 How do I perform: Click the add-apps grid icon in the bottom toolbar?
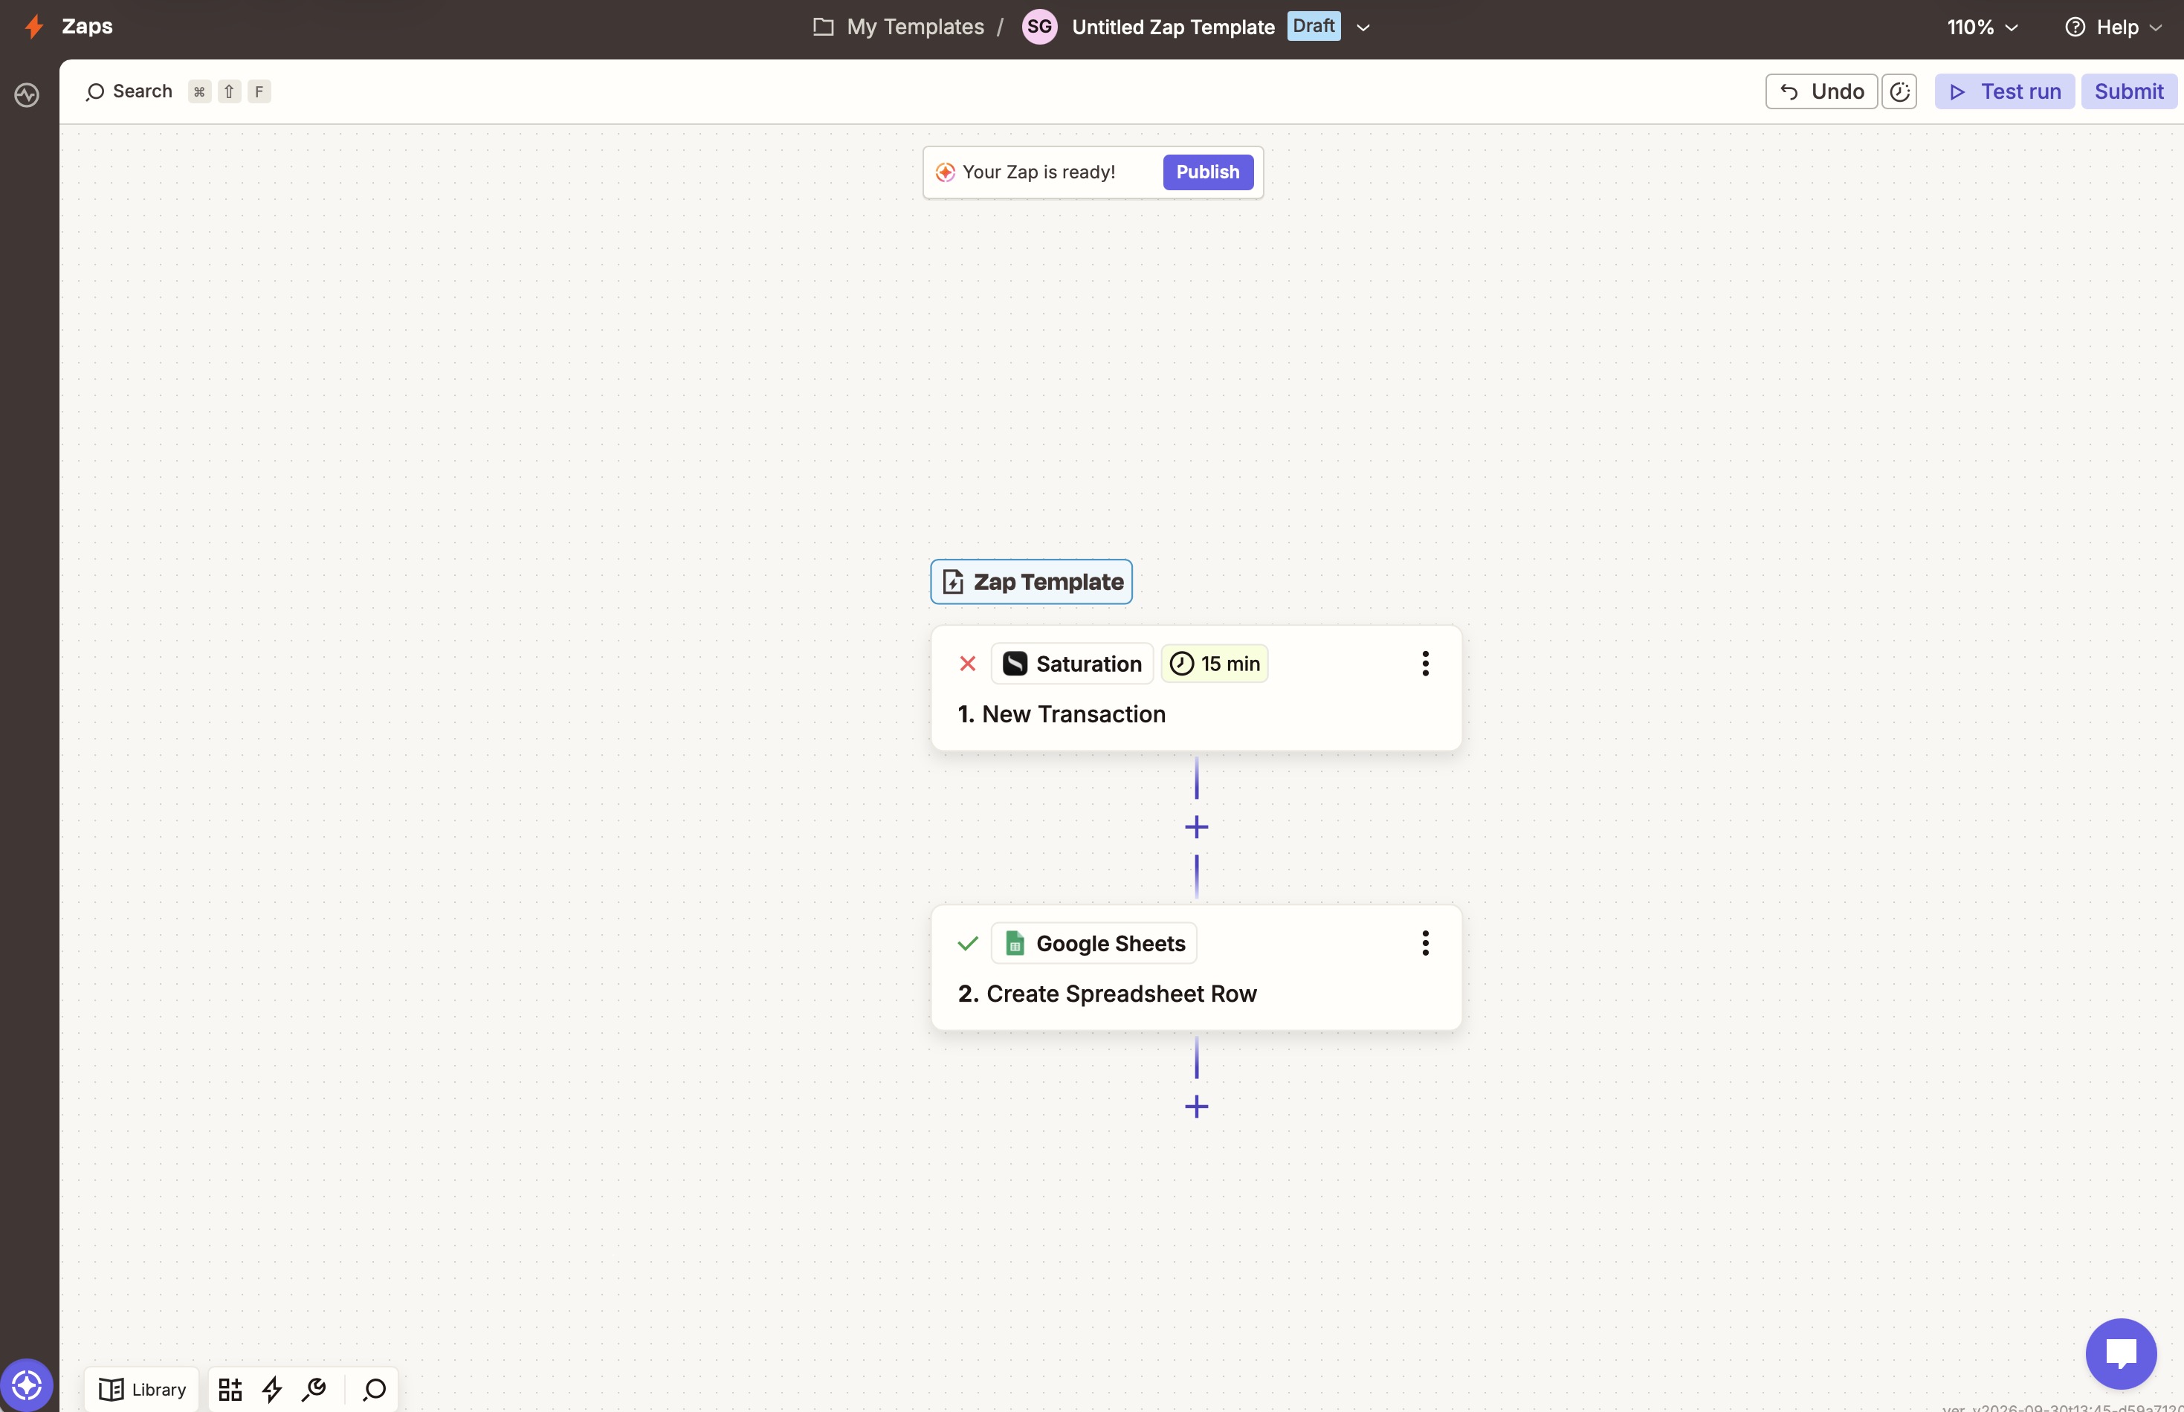(x=230, y=1389)
